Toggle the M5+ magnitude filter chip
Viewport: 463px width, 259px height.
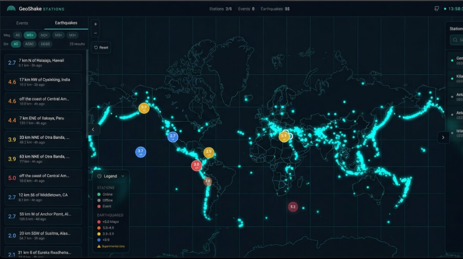pos(30,35)
